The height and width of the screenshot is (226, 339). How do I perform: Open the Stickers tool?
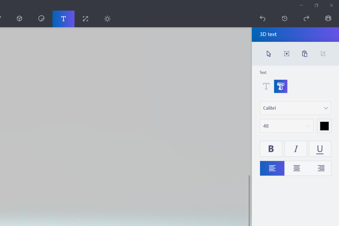coord(41,19)
